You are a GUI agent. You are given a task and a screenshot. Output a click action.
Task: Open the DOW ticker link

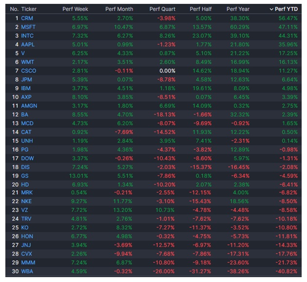[x=27, y=158]
